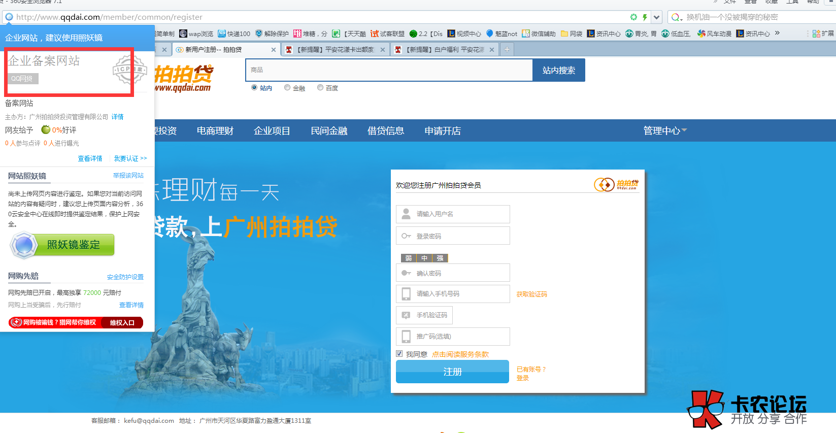Open a new browser tab with plus button
Viewport: 836px width, 433px height.
[x=507, y=49]
